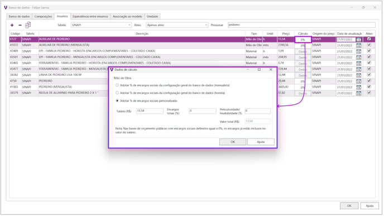Open the 0% Cálculo button for row 41072
The image size is (384, 216).
tap(303, 46)
